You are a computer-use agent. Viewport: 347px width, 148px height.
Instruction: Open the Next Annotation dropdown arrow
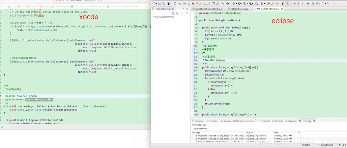(x=320, y=4)
